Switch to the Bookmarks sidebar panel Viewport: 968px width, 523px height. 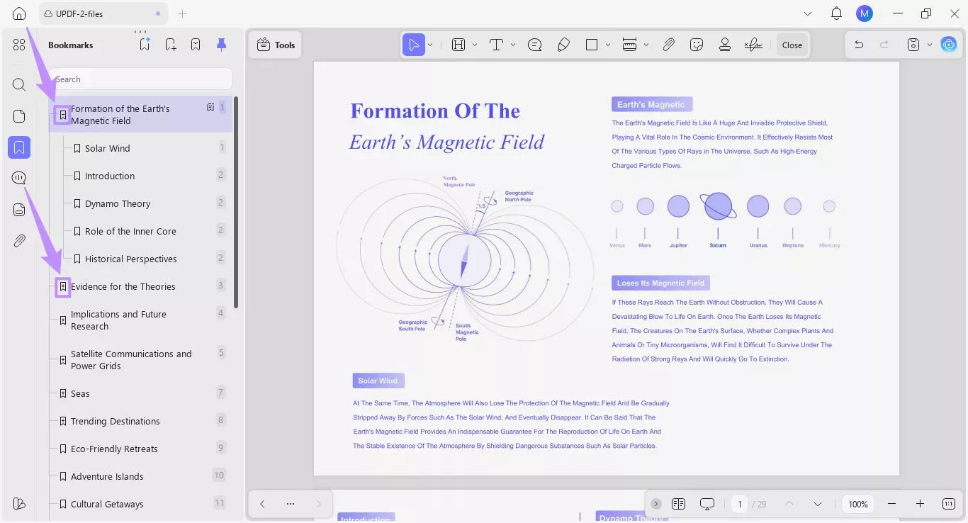pos(19,147)
